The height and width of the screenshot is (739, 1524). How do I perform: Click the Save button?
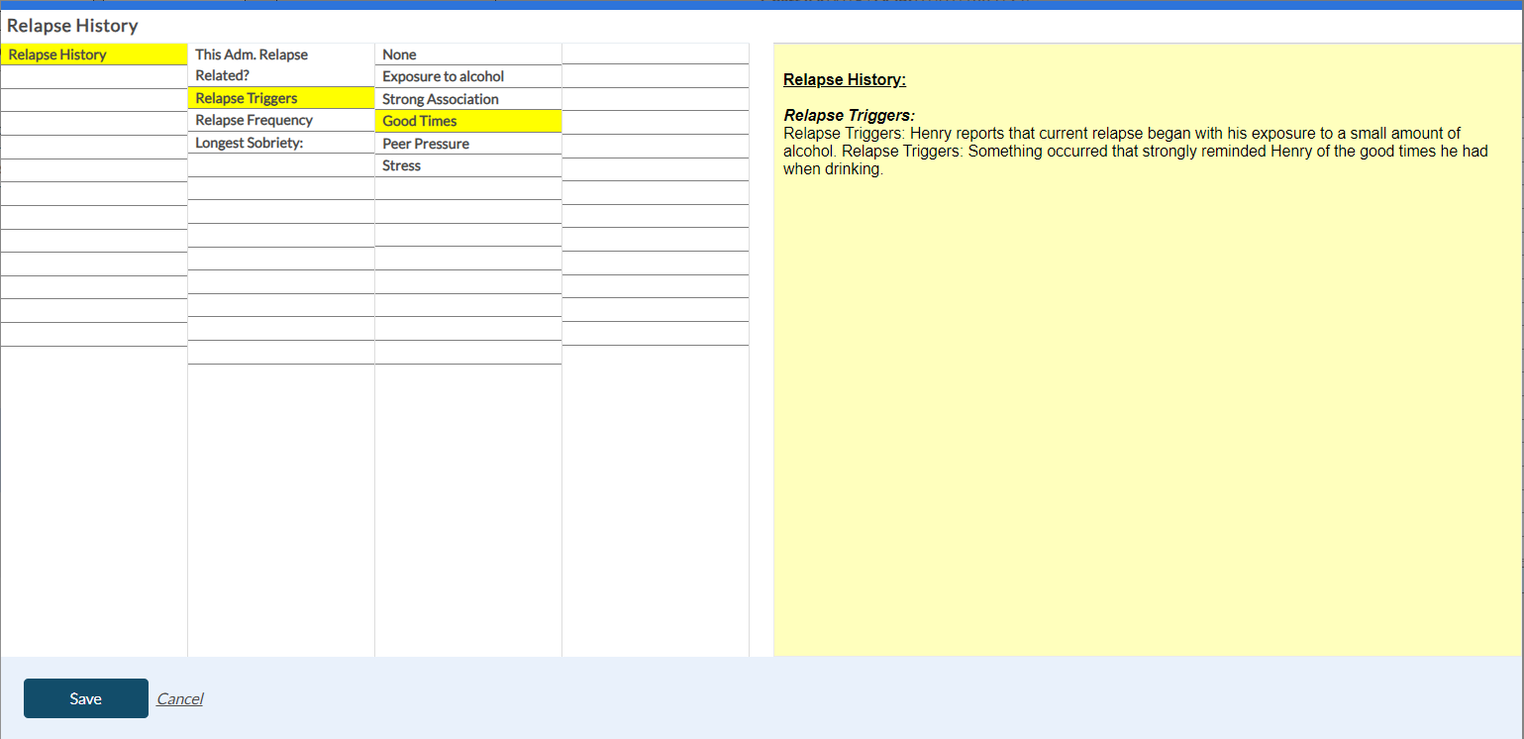pos(86,698)
